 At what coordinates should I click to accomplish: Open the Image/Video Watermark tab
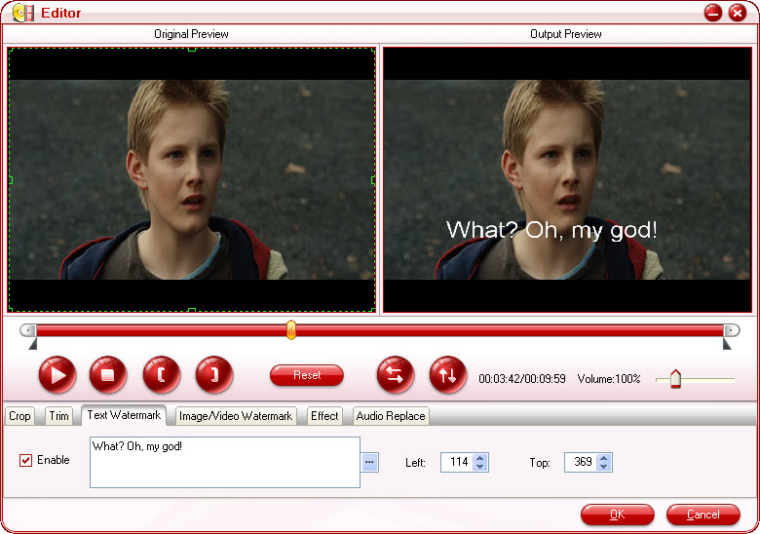pos(236,416)
